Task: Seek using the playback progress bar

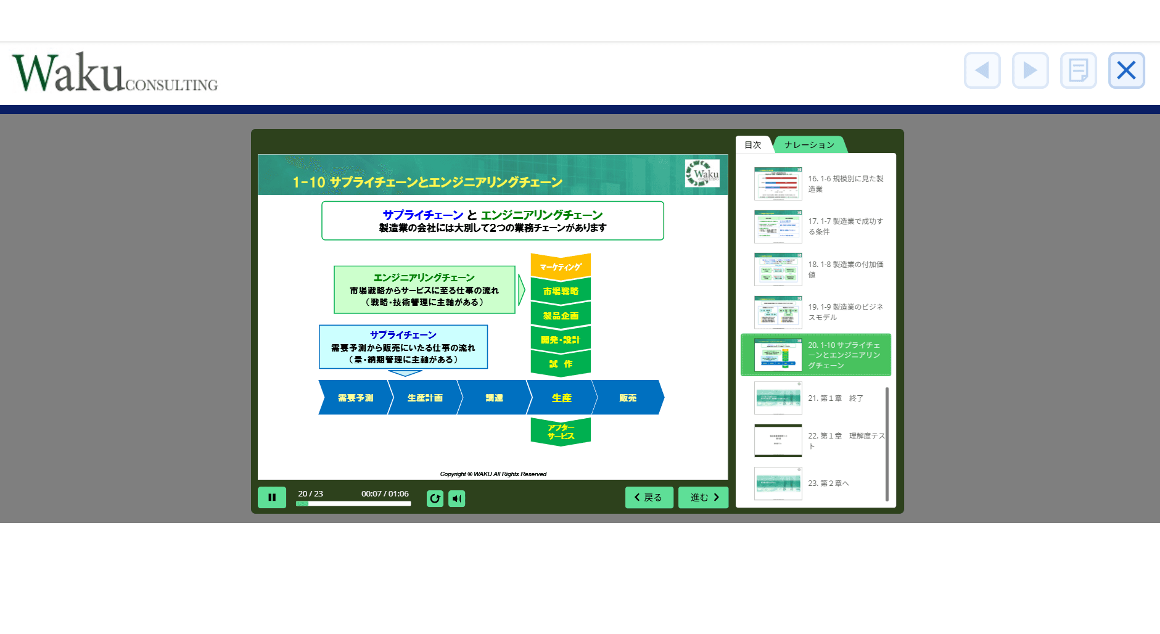Action: click(x=353, y=504)
